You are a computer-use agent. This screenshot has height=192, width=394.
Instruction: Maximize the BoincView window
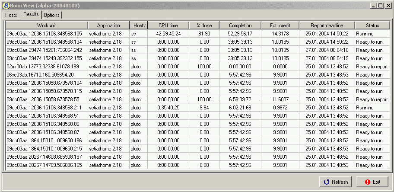point(381,6)
